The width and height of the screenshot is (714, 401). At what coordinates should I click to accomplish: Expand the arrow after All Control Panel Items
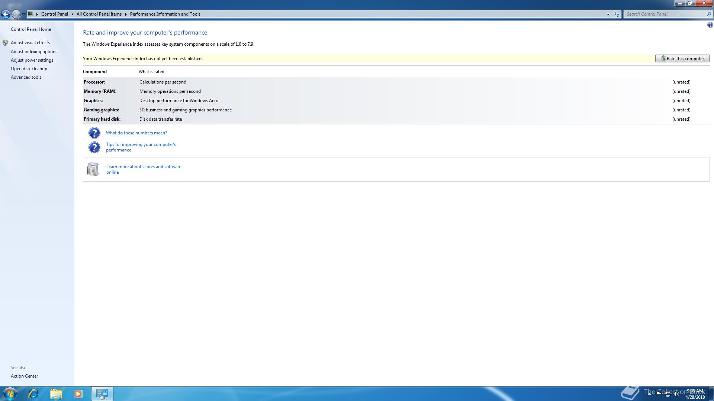126,14
